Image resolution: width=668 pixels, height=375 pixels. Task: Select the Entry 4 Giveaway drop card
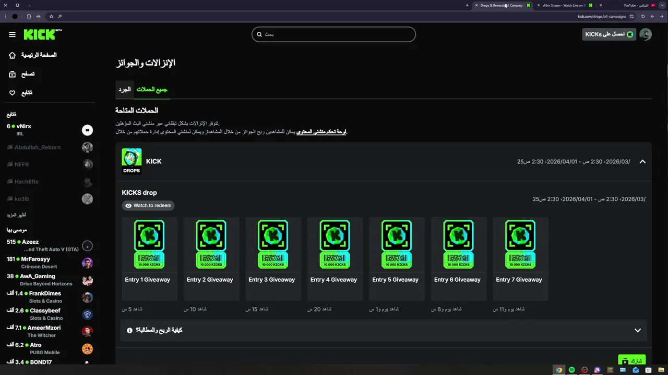[335, 259]
